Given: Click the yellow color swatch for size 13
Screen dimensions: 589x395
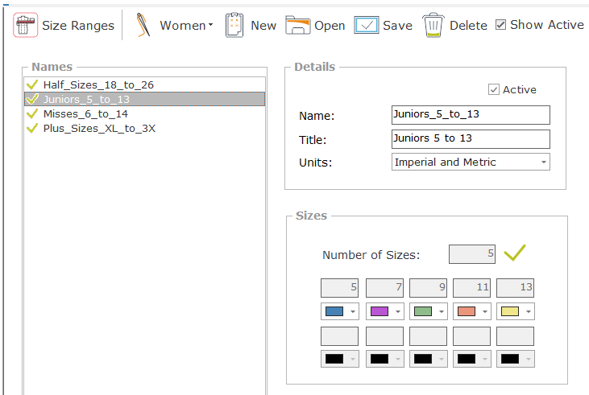Looking at the screenshot, I should pos(509,311).
